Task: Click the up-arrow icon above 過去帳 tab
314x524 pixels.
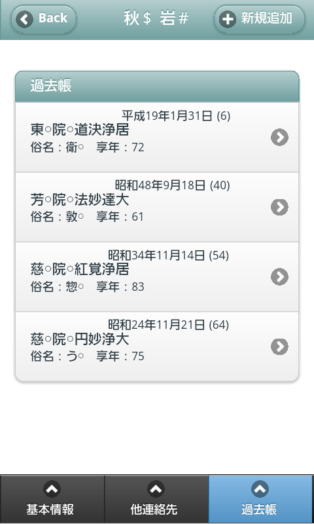Action: point(260,489)
